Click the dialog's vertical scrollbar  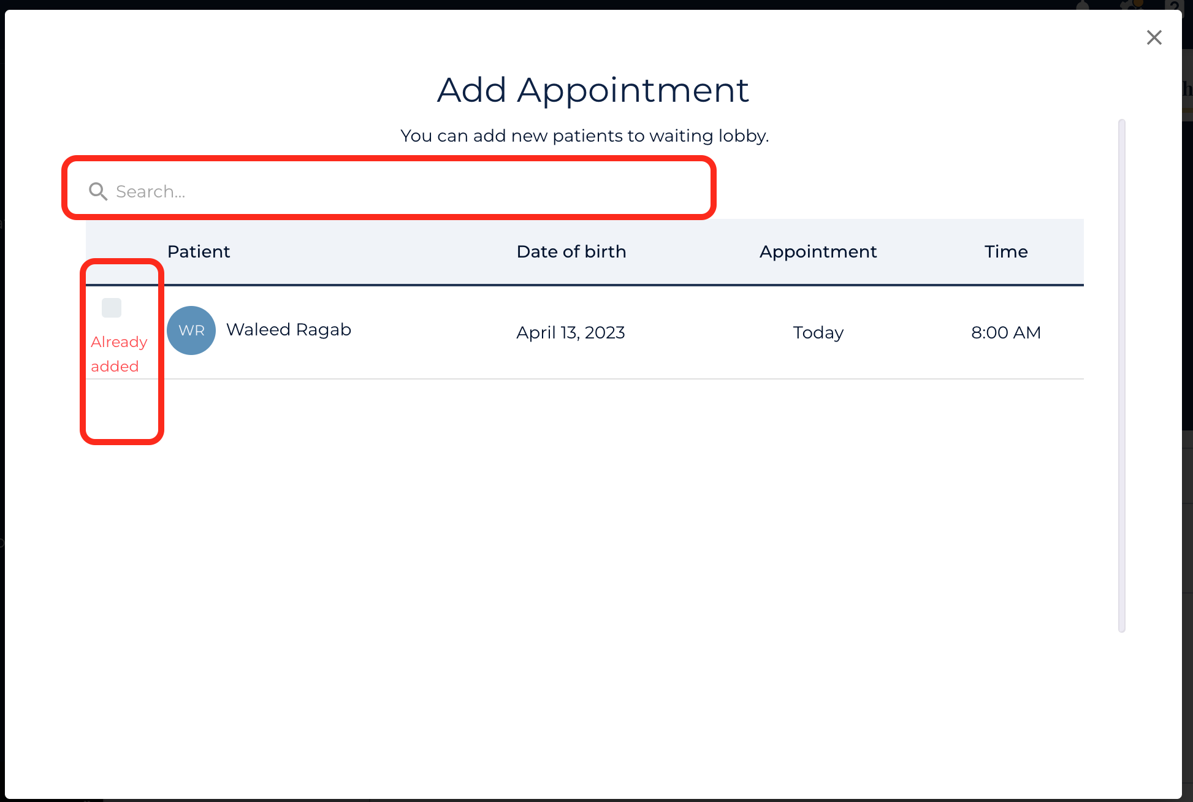pos(1122,375)
